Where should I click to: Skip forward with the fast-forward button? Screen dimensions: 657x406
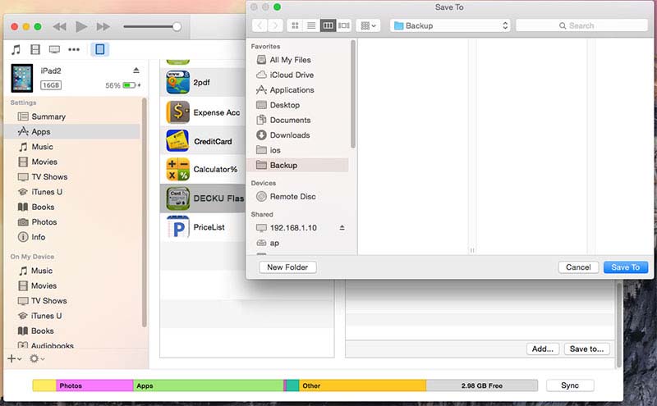(103, 27)
